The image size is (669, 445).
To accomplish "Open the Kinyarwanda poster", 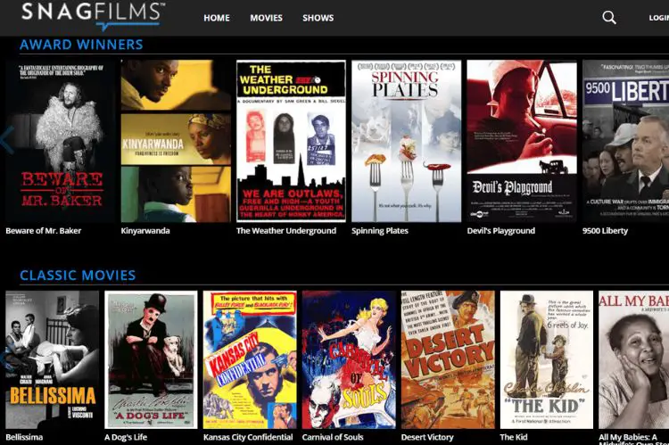I will tap(176, 141).
